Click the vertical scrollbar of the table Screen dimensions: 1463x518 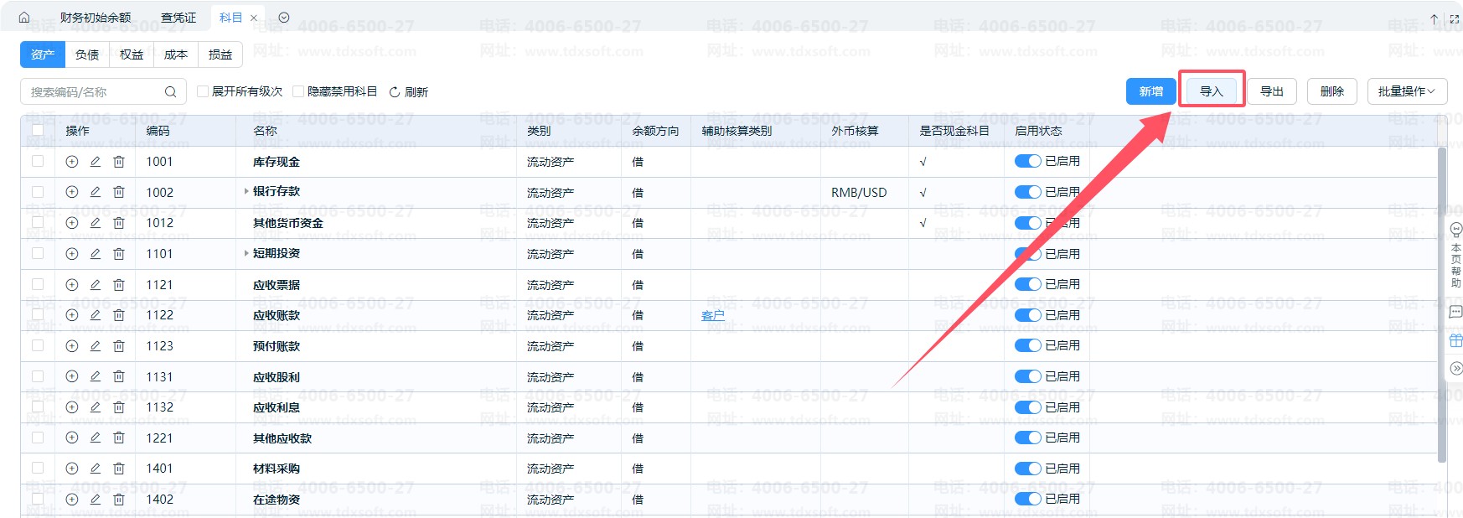(x=1441, y=302)
